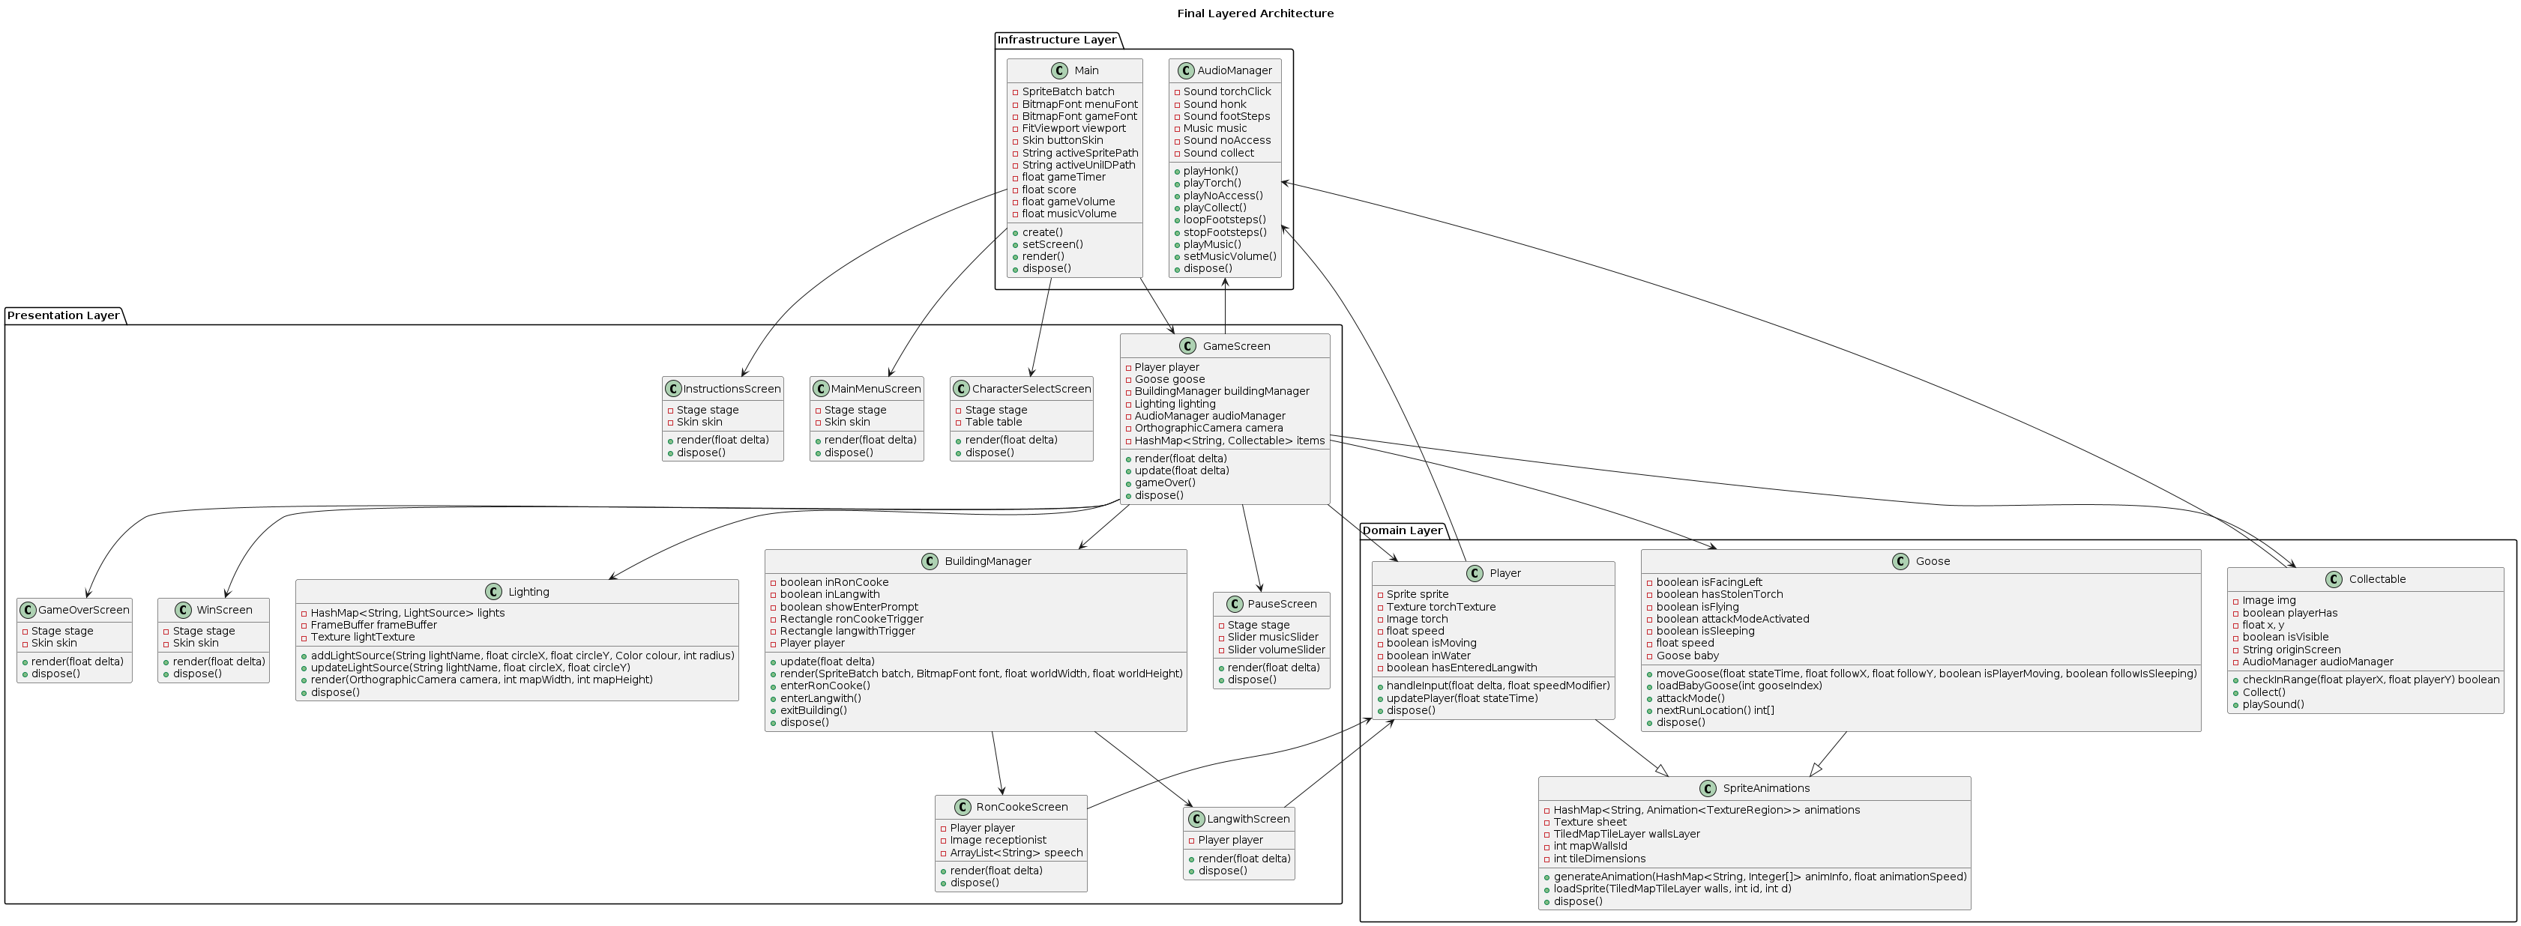This screenshot has height=926, width=2521.
Task: Click the playHonk() method in AudioManager
Action: [1210, 171]
